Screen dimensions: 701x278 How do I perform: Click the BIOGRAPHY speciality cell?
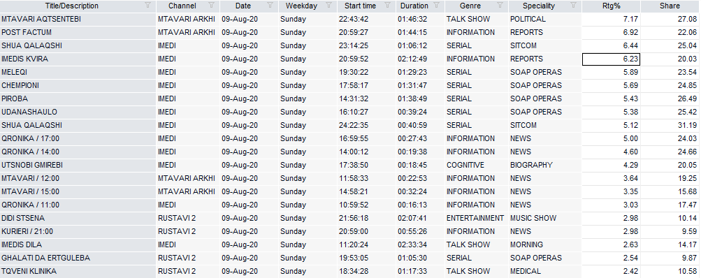(x=545, y=165)
